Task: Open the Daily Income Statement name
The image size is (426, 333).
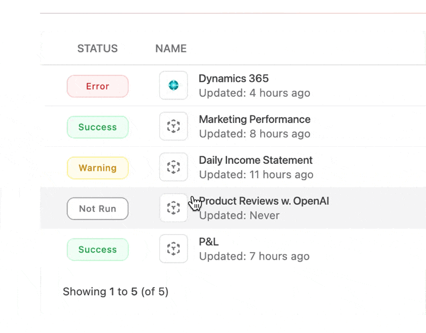Action: pos(256,160)
